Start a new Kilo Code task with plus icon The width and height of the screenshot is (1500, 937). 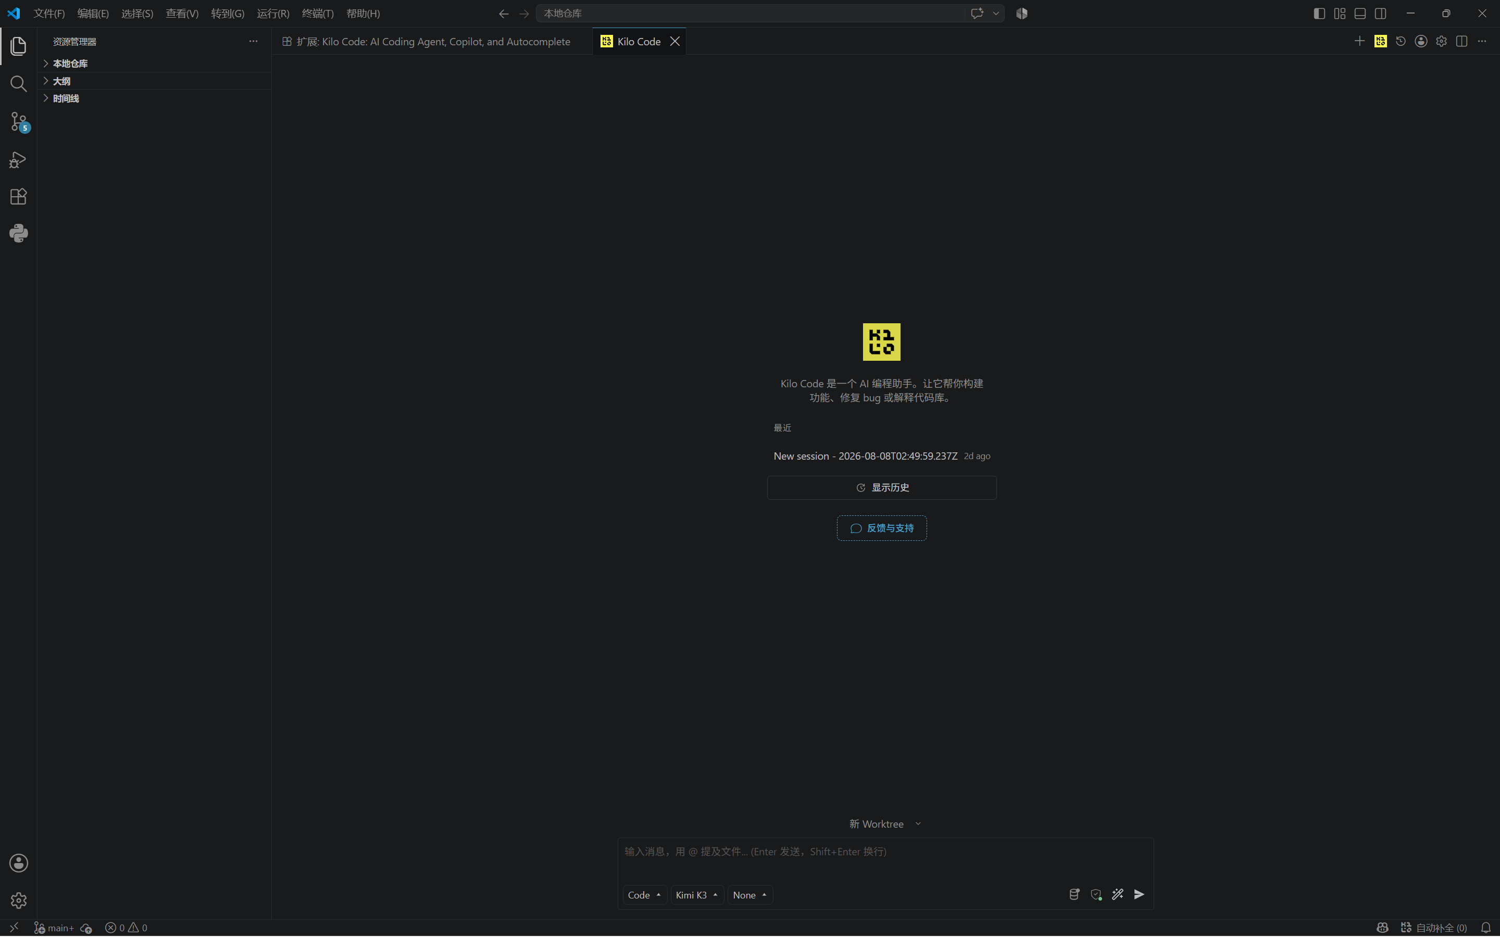tap(1359, 42)
